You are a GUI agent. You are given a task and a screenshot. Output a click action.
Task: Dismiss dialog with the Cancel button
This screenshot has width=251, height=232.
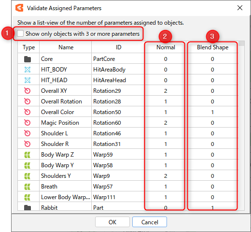coord(150,222)
